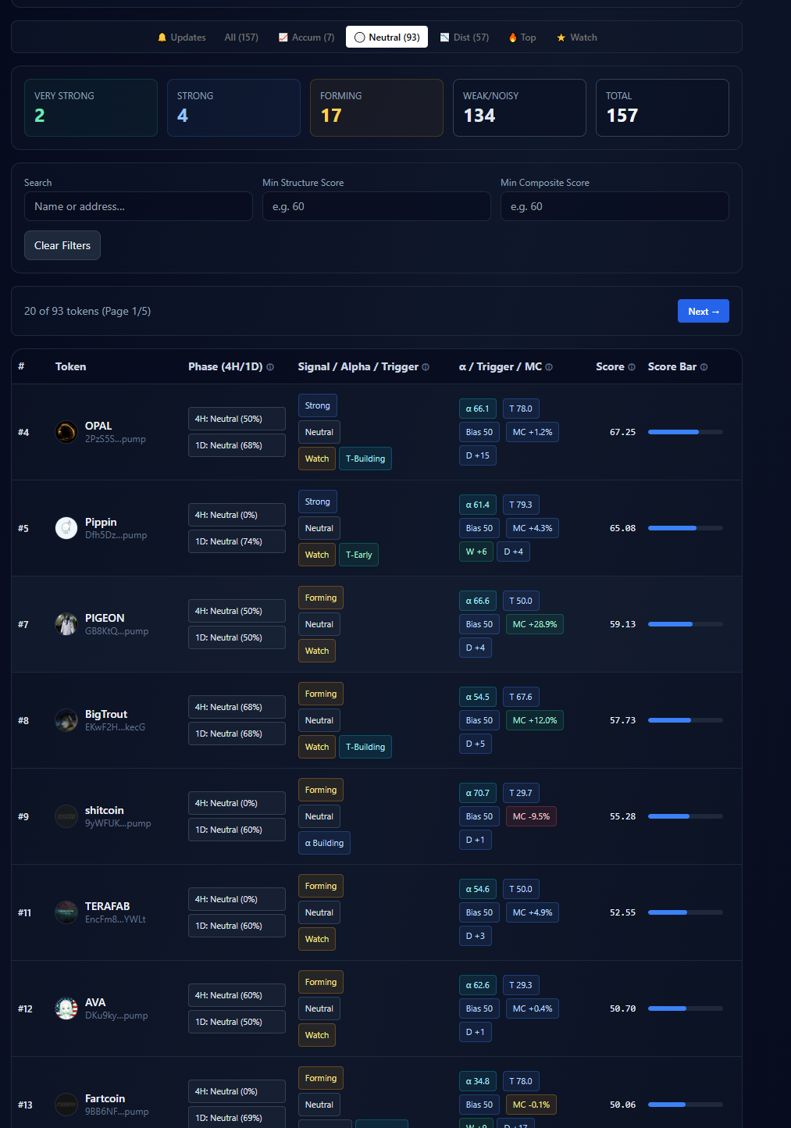791x1128 pixels.
Task: Click the Pippin token avatar
Action: [66, 528]
